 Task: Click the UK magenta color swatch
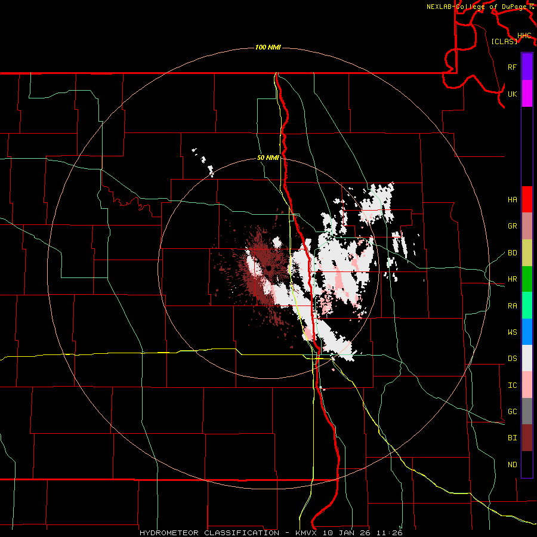[x=527, y=94]
